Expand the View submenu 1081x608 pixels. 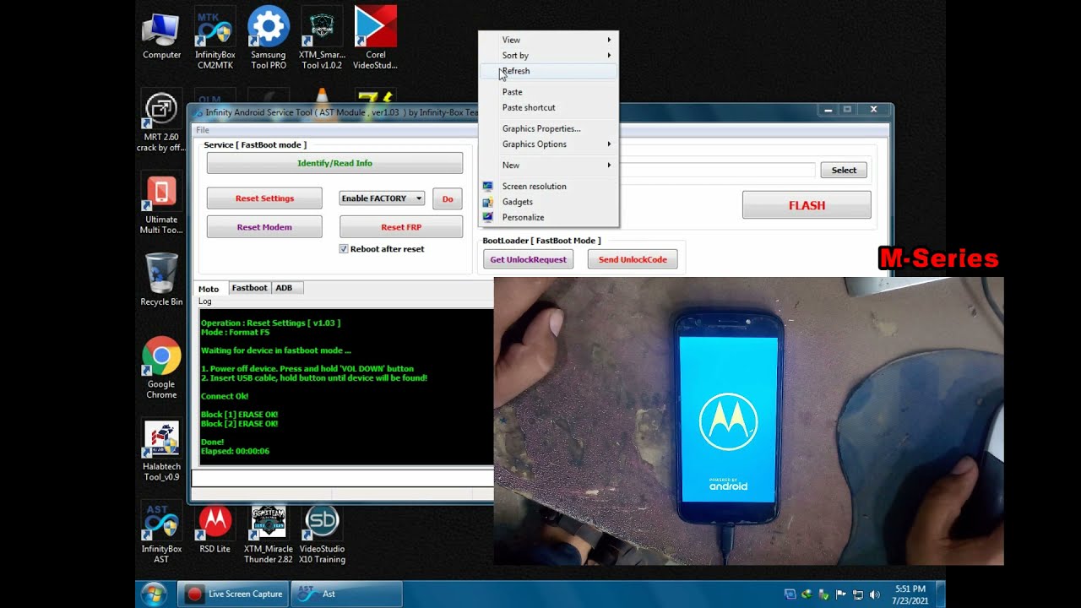548,40
